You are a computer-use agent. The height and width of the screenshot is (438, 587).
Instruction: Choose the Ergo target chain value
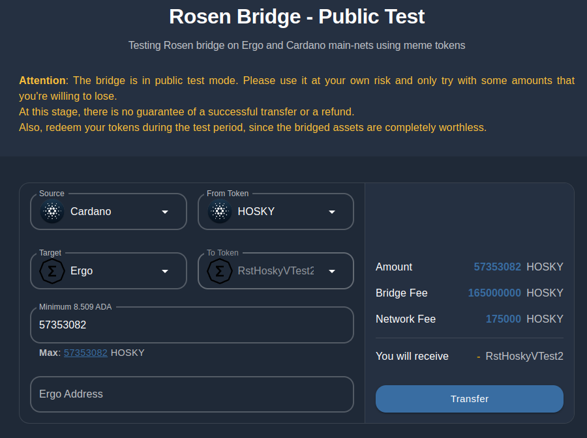click(x=82, y=270)
